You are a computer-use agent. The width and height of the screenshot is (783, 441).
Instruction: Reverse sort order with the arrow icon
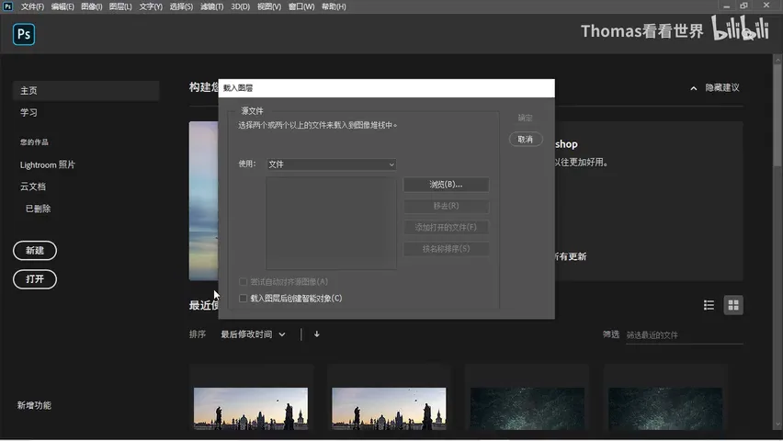[x=316, y=334]
